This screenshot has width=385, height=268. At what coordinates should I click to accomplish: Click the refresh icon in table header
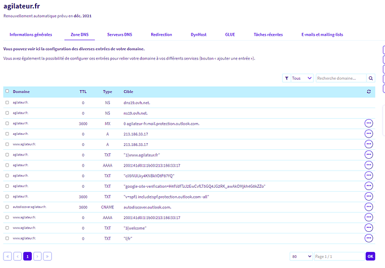click(x=369, y=91)
